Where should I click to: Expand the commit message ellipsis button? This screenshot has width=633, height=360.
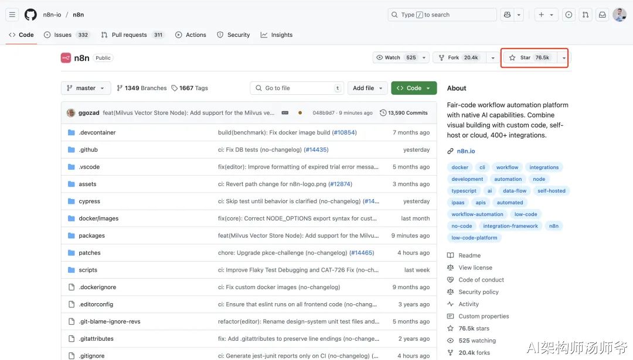click(x=285, y=113)
